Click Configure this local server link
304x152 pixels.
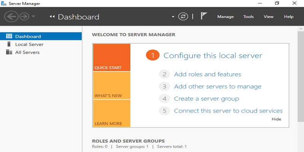[213, 55]
